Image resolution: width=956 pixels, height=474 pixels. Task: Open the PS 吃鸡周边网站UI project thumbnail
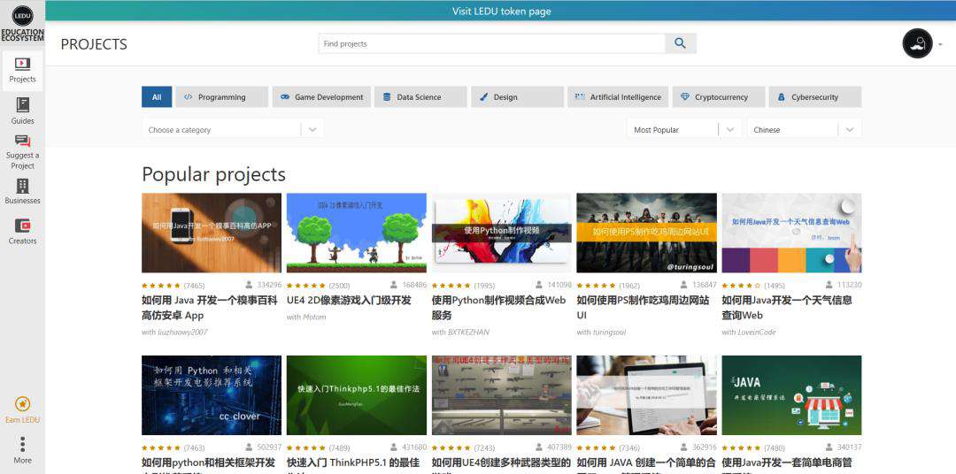(647, 233)
